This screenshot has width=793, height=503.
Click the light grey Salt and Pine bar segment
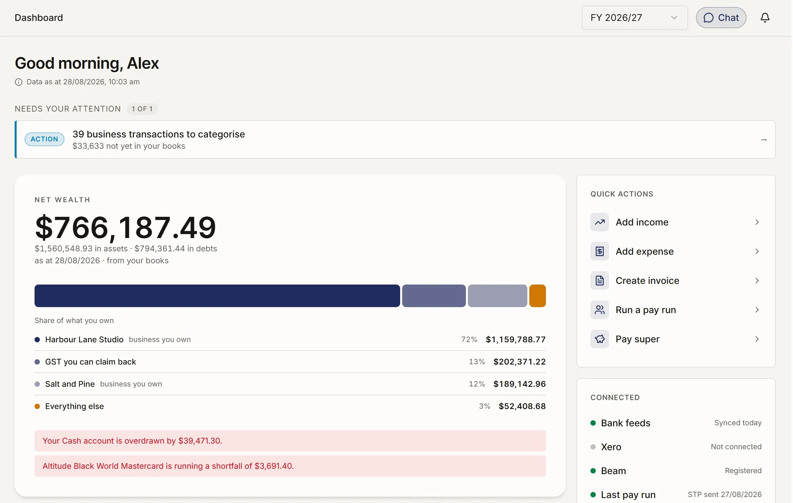[x=497, y=296]
